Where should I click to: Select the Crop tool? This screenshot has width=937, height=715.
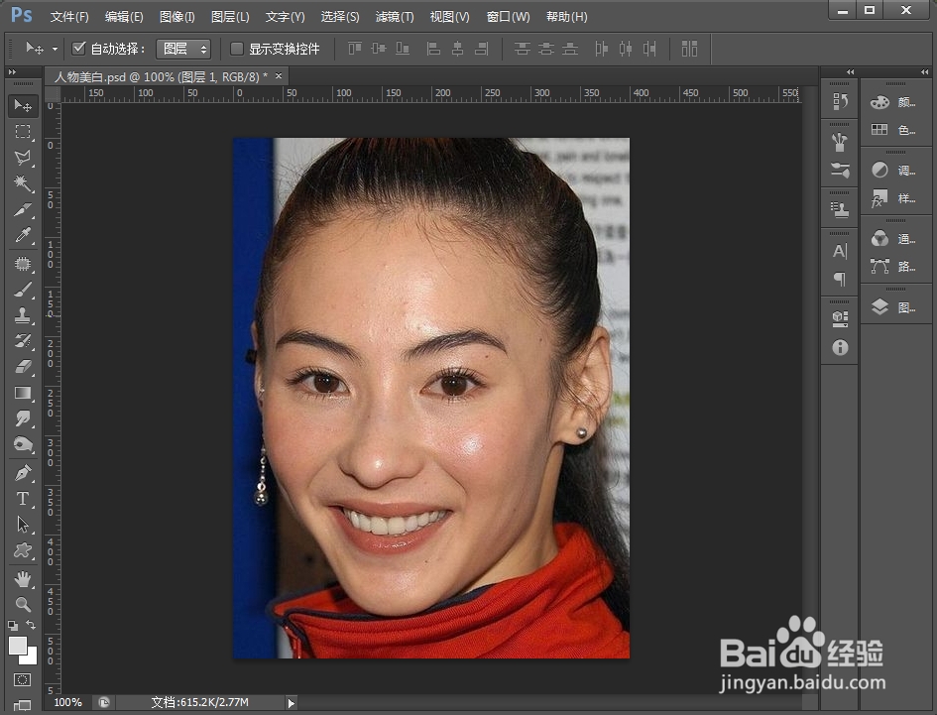pos(23,209)
